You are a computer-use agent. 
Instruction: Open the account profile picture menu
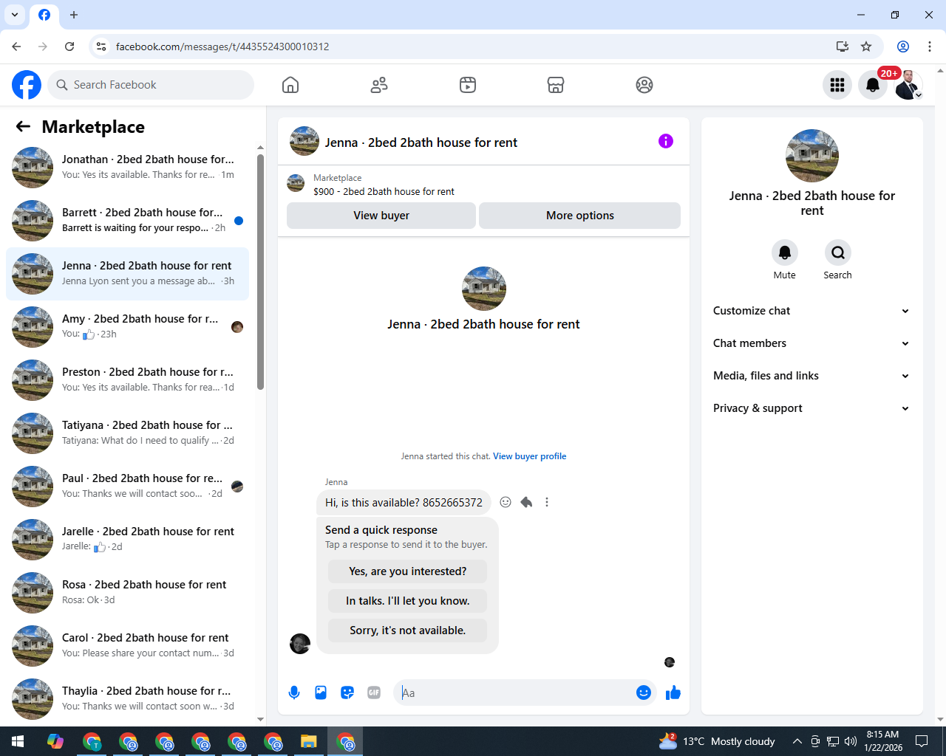908,85
